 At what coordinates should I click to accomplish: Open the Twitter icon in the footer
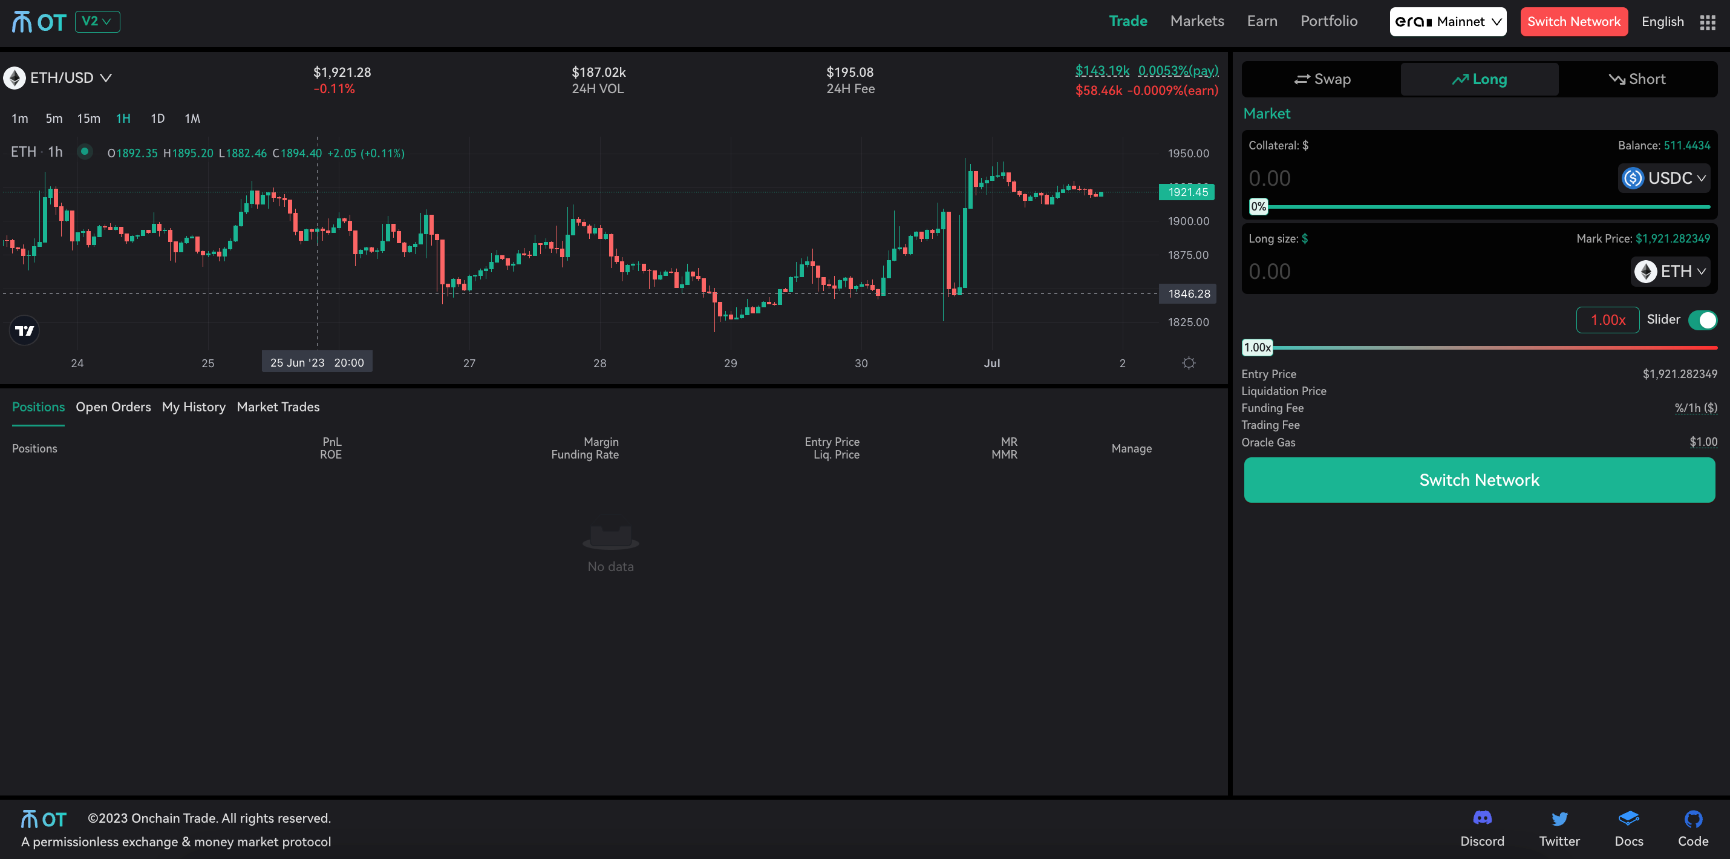click(x=1559, y=818)
